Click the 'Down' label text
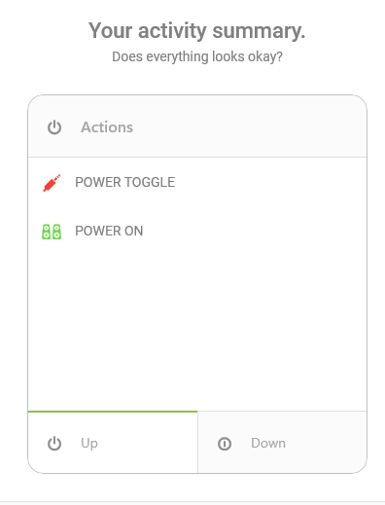Image resolution: width=385 pixels, height=505 pixels. [x=268, y=443]
